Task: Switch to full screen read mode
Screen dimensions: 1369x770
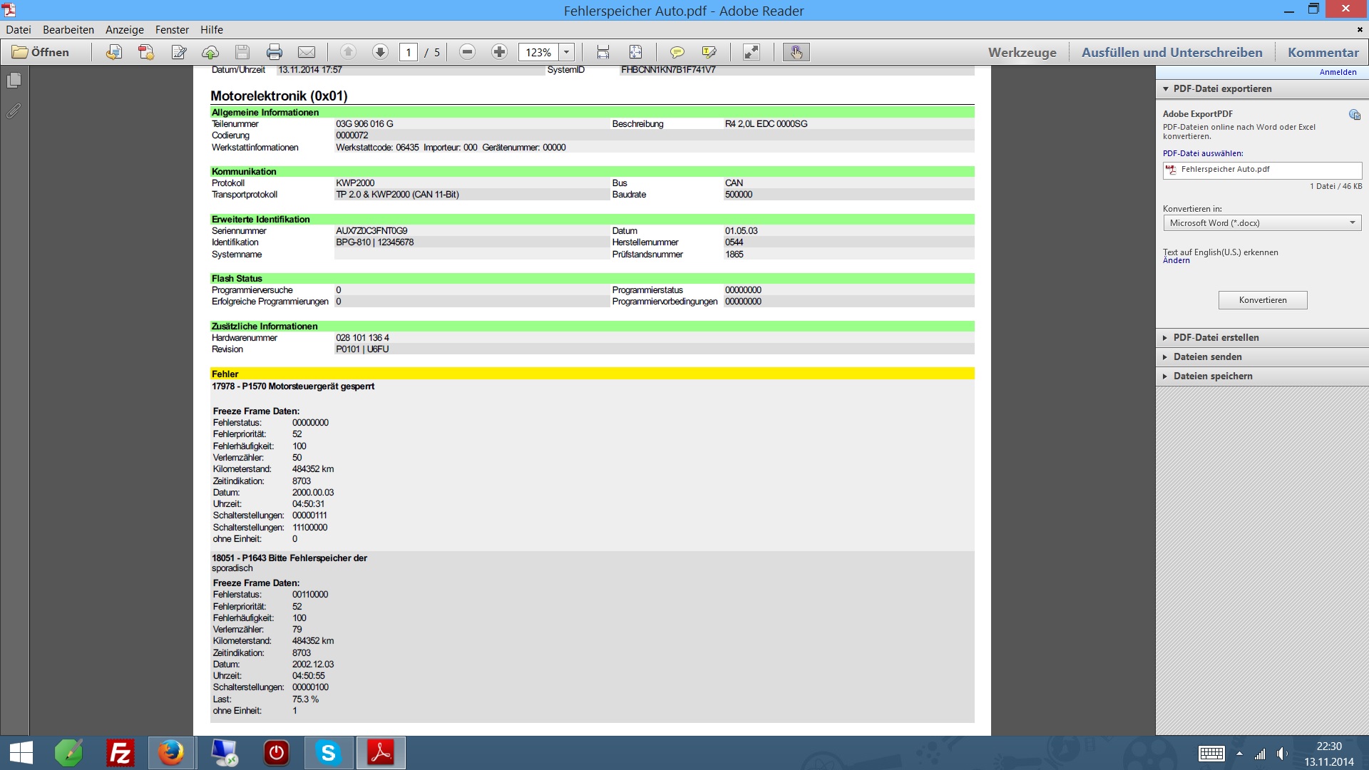Action: 752,52
